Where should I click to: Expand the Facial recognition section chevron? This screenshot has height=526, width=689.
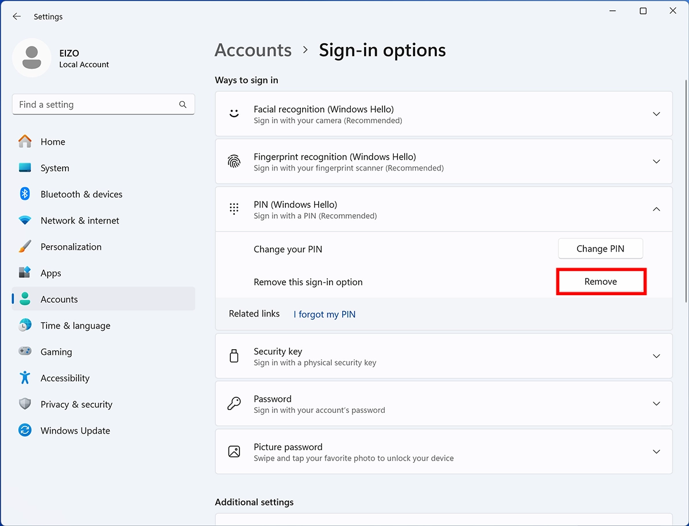656,114
